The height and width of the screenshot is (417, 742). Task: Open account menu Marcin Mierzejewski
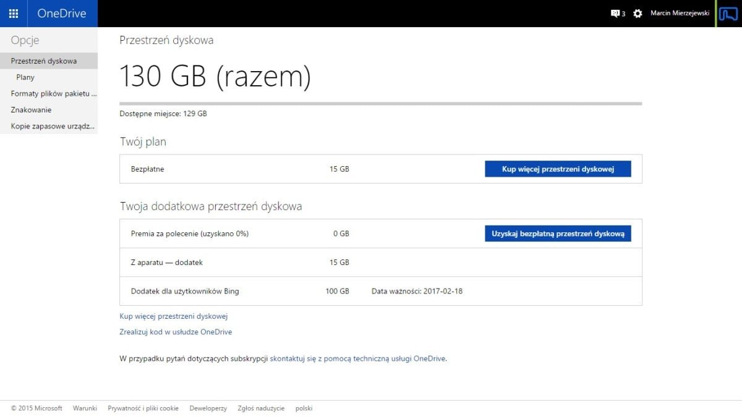[680, 13]
